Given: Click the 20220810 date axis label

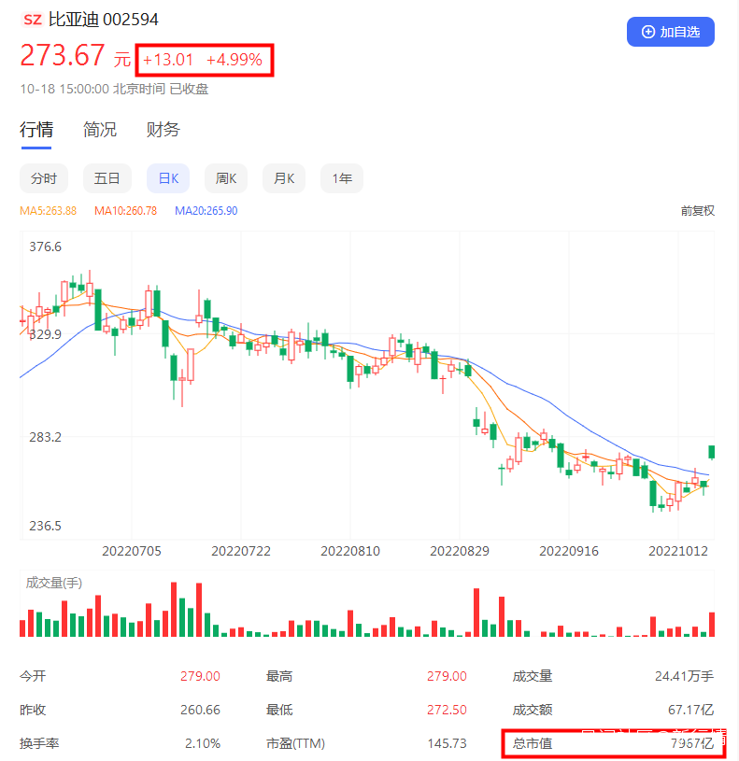Looking at the screenshot, I should pos(350,551).
